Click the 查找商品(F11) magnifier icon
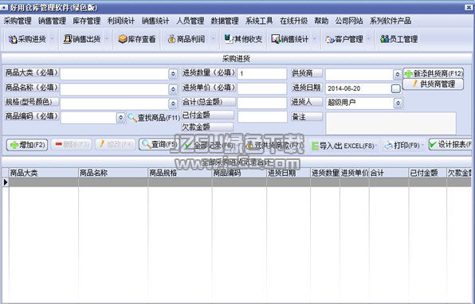Image resolution: width=475 pixels, height=304 pixels. [132, 117]
